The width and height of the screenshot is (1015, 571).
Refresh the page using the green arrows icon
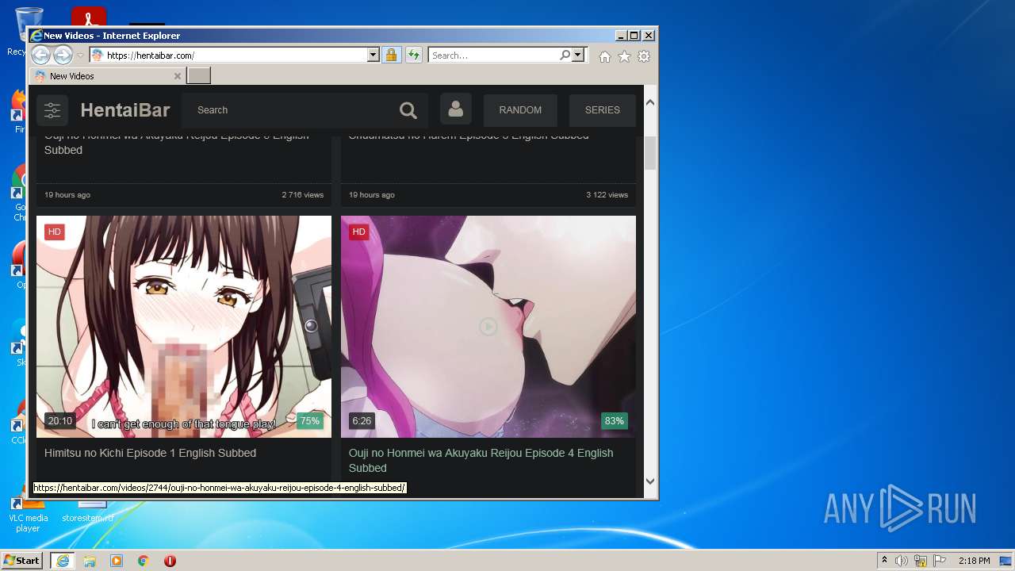pyautogui.click(x=414, y=55)
